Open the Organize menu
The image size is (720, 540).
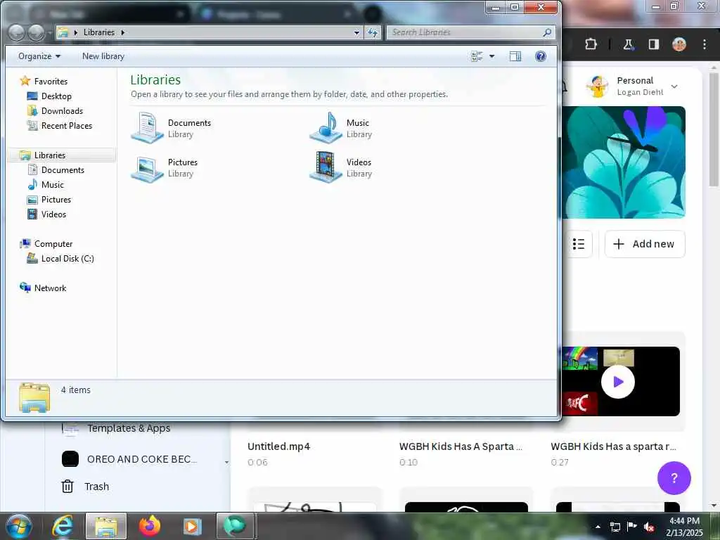(x=39, y=56)
